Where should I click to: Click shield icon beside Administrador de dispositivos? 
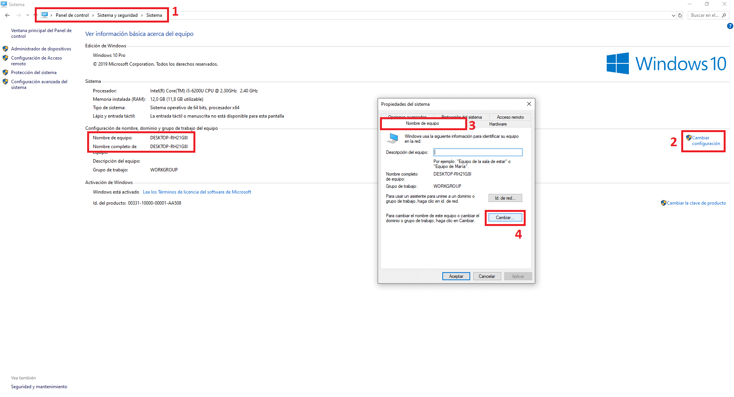click(5, 49)
